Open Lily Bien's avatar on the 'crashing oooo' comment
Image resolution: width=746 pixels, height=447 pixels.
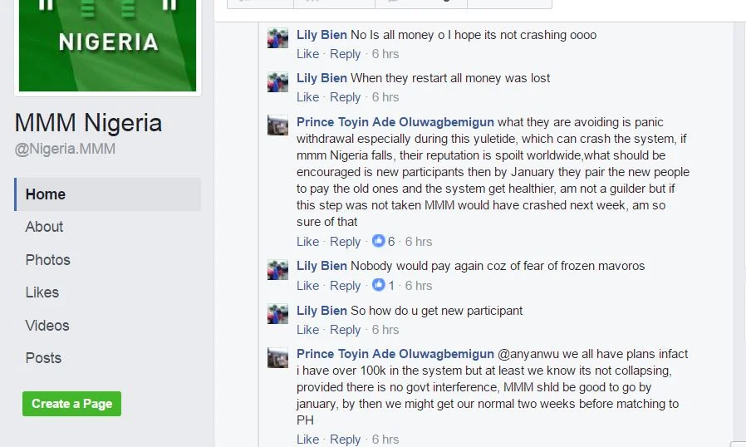(x=277, y=38)
